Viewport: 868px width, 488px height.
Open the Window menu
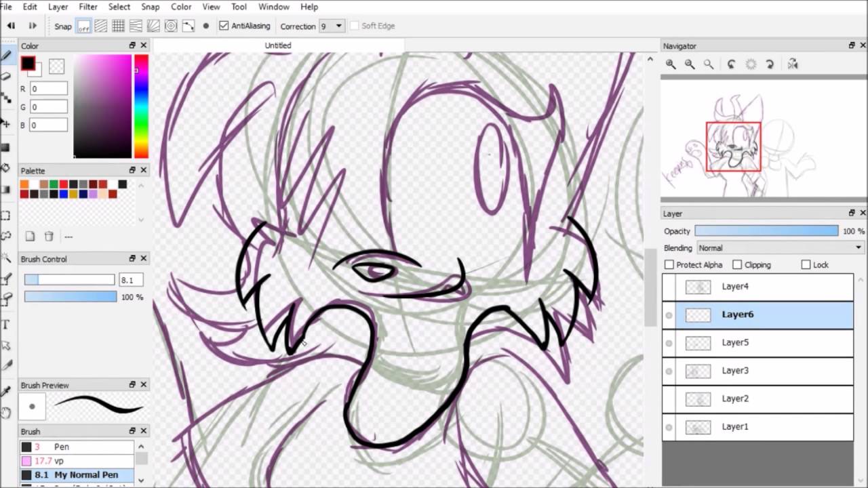(x=274, y=7)
